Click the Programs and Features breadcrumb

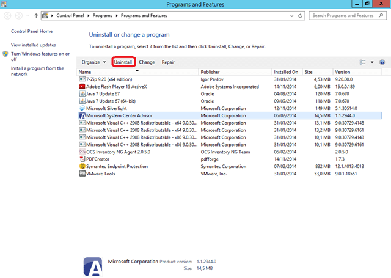144,16
